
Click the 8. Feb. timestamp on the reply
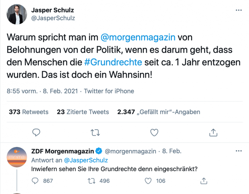(x=171, y=151)
